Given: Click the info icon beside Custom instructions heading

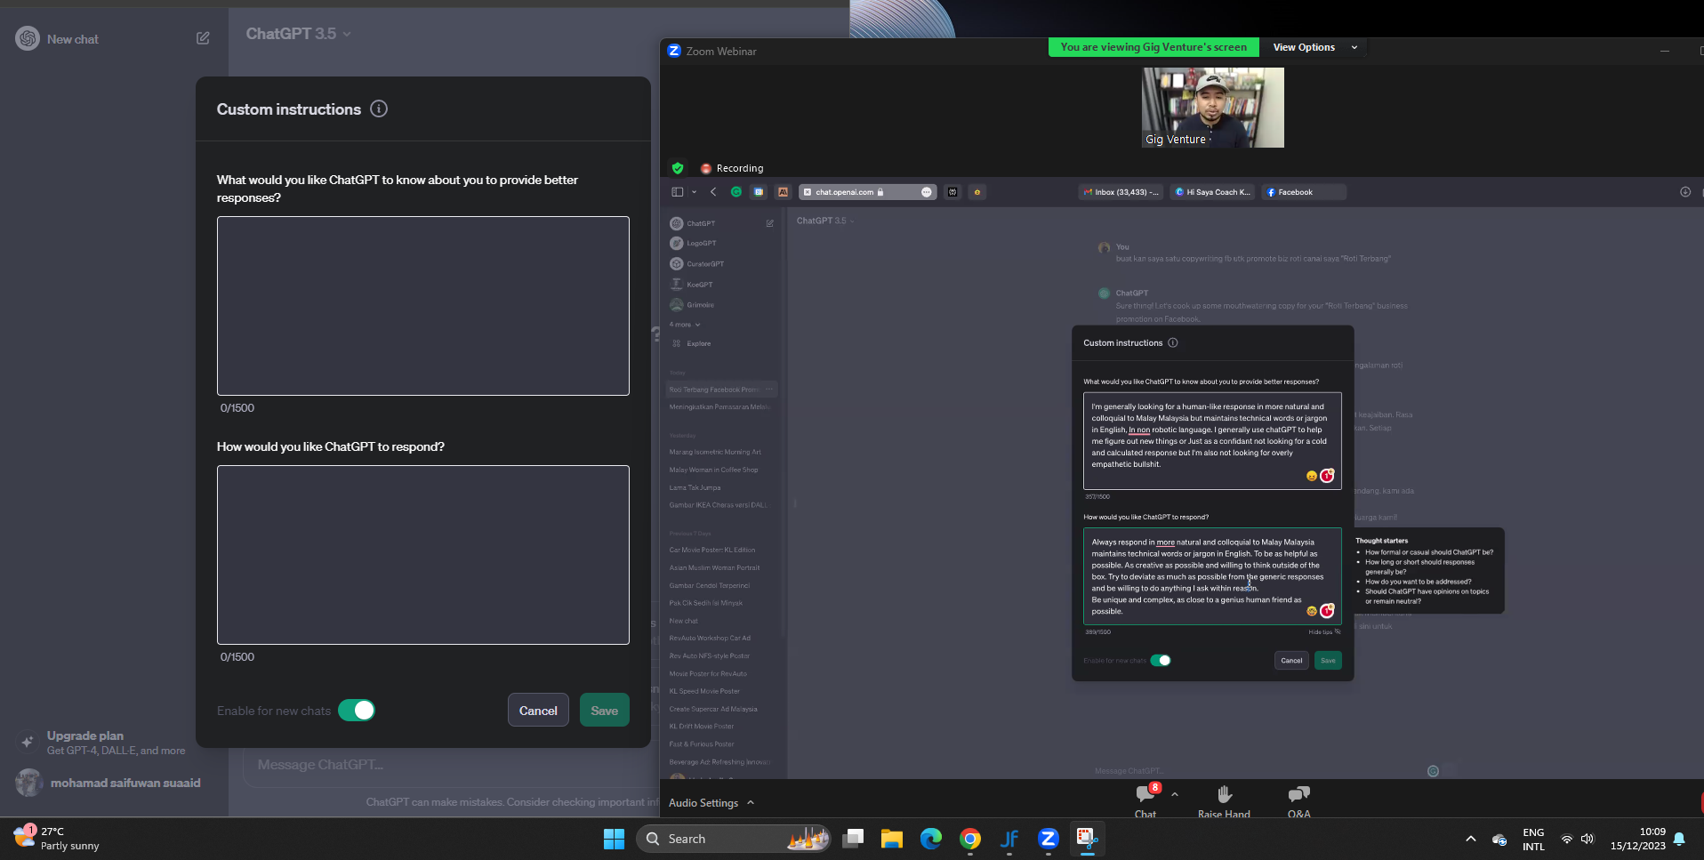Looking at the screenshot, I should point(379,109).
